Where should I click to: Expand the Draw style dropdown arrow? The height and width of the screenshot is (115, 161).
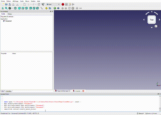[x=12, y=8]
